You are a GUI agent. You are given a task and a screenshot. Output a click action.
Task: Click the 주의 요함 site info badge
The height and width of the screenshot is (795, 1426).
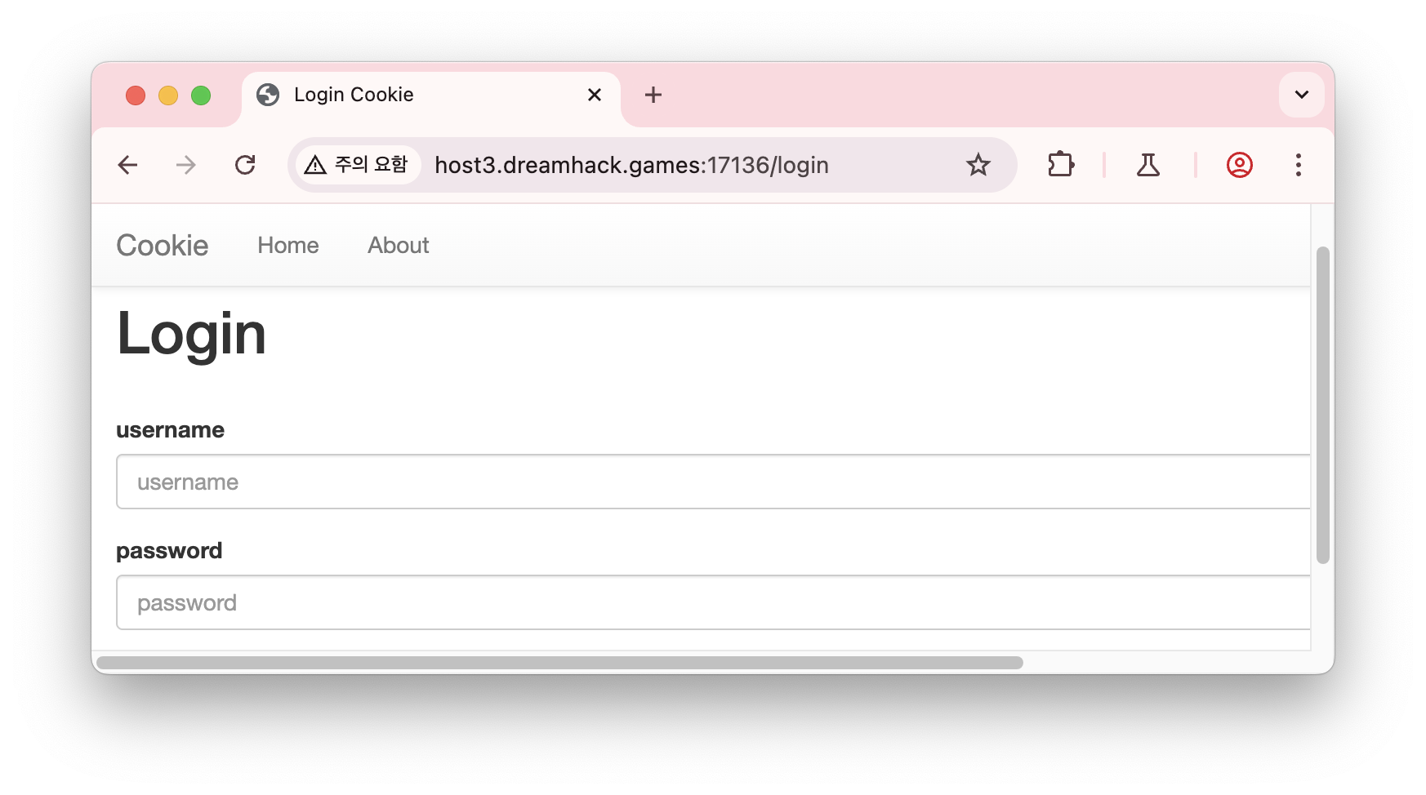pyautogui.click(x=357, y=165)
